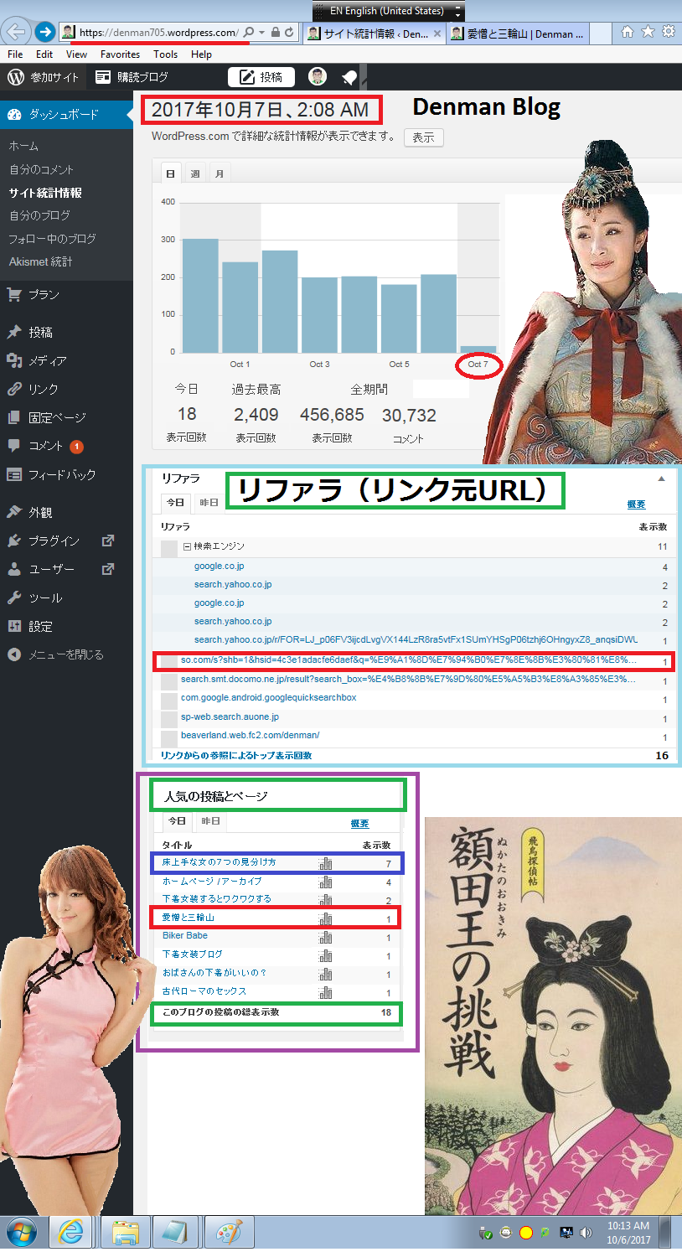This screenshot has width=682, height=1257.
Task: Open 概要 link in リファラ panel
Action: pos(636,504)
